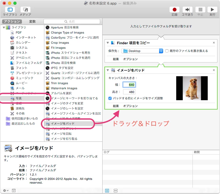Screen dimensions: 220x194
Task: Remove the イメージをパッド action
Action: tap(214, 70)
